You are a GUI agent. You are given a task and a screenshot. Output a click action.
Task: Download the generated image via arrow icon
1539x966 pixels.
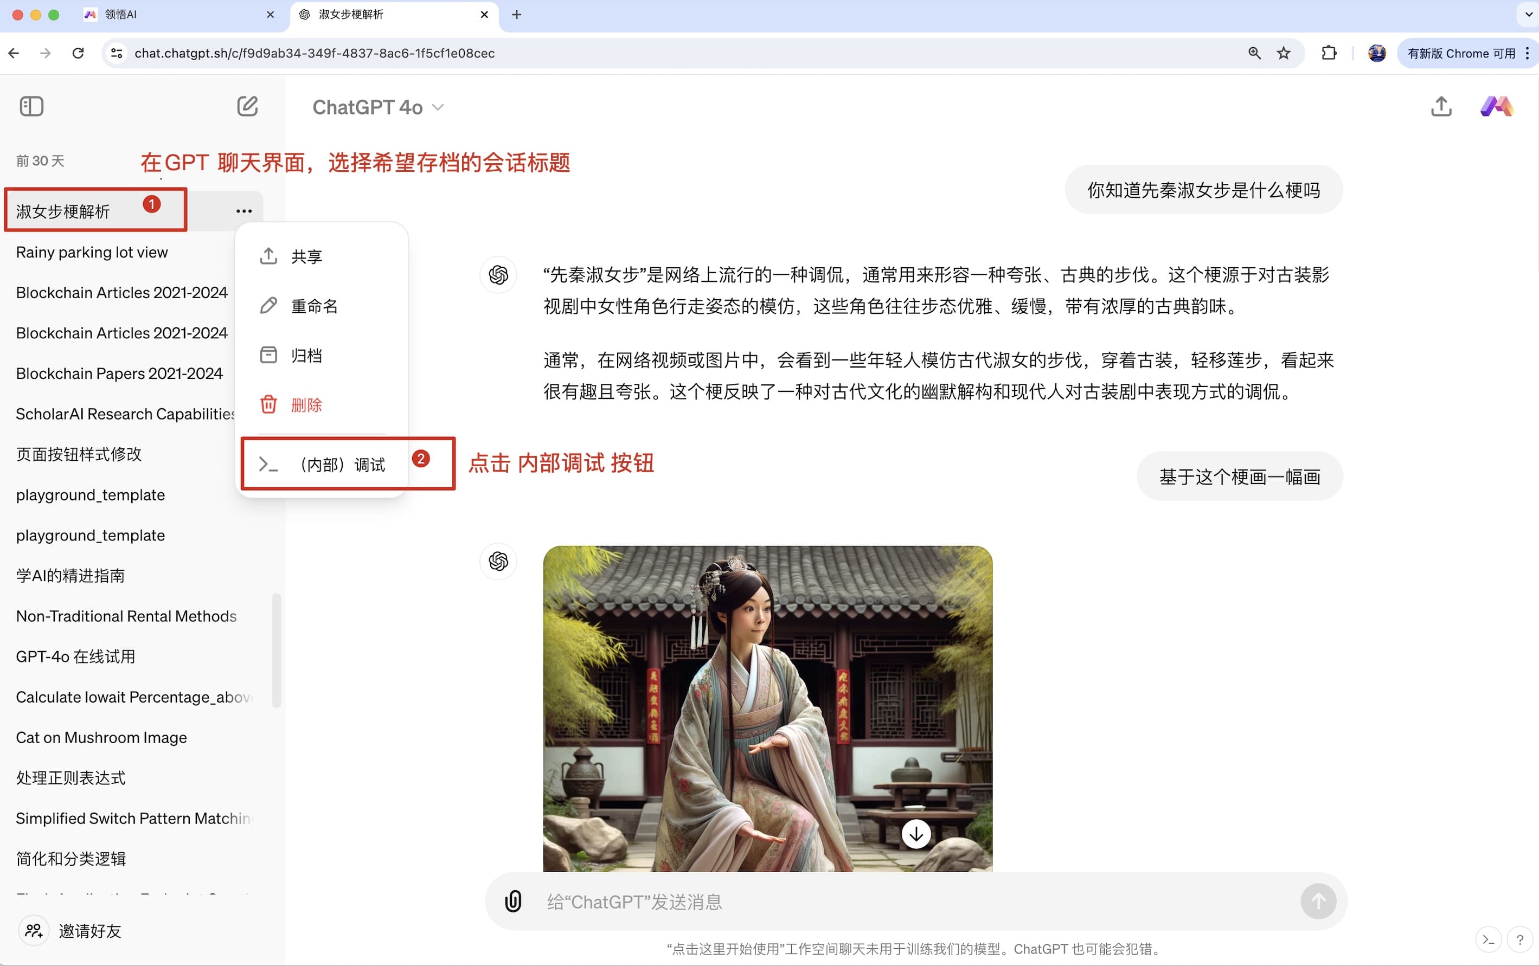pos(915,834)
